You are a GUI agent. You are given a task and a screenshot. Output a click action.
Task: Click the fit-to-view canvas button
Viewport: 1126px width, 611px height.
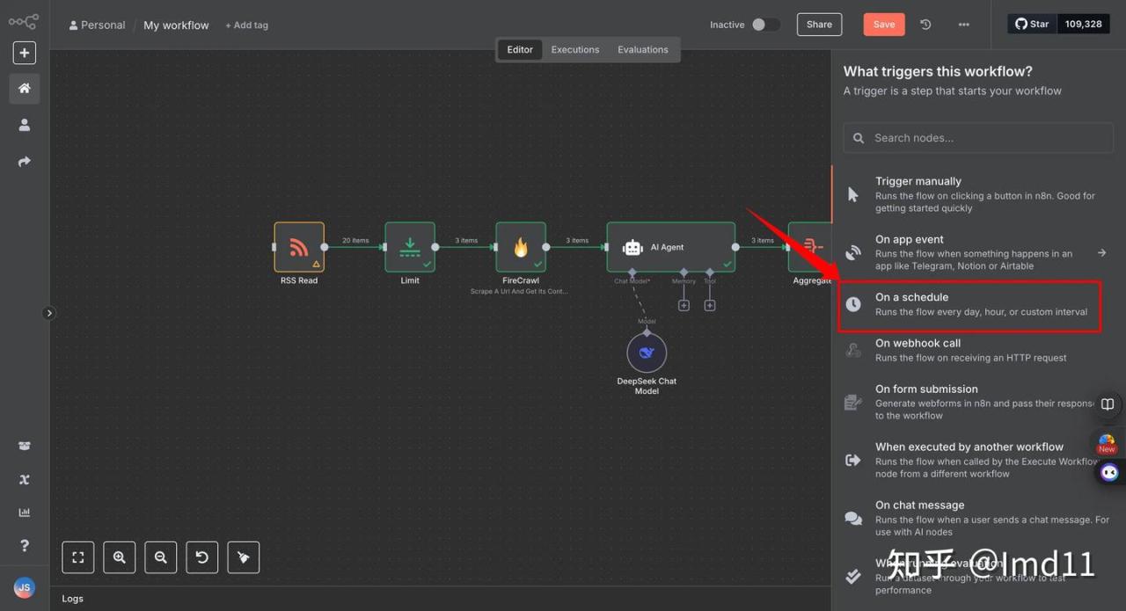[77, 557]
